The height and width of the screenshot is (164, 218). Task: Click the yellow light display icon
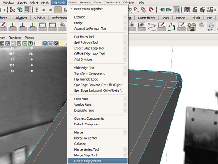click(x=62, y=43)
